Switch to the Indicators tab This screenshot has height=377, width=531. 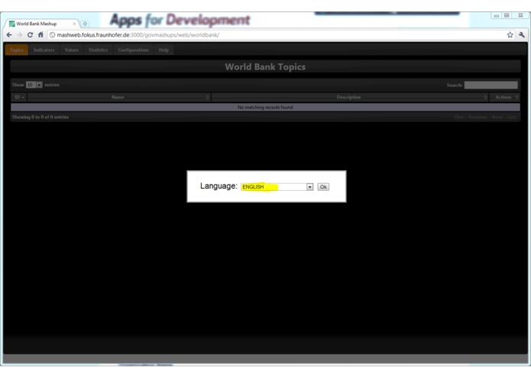coord(44,50)
